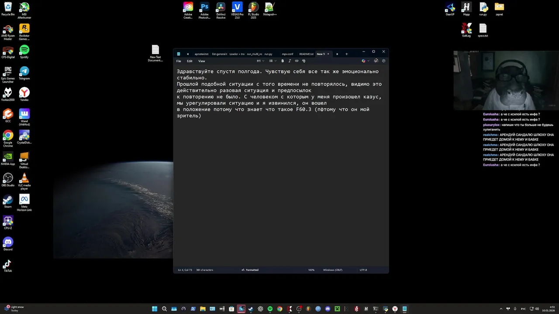The width and height of the screenshot is (559, 314).
Task: Select the Meta Horizon Link icon
Action: click(x=24, y=203)
